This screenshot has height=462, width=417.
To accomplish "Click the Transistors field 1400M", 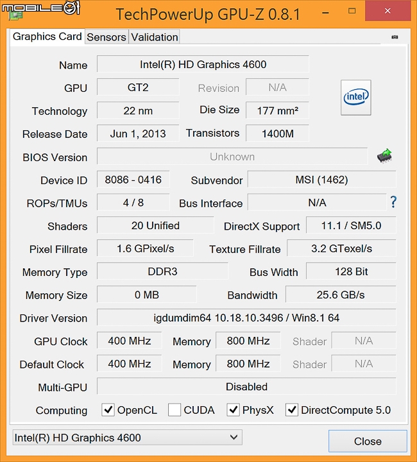I will [x=277, y=133].
